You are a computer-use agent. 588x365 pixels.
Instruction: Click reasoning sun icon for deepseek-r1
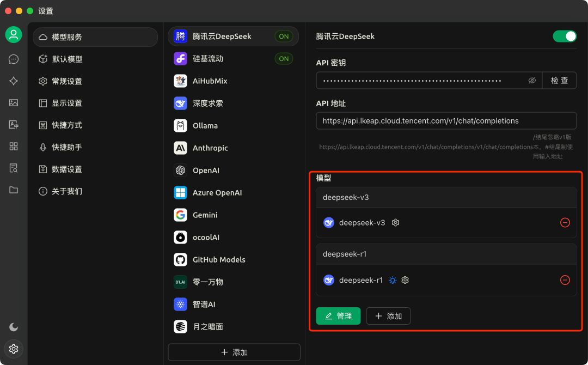pos(393,280)
